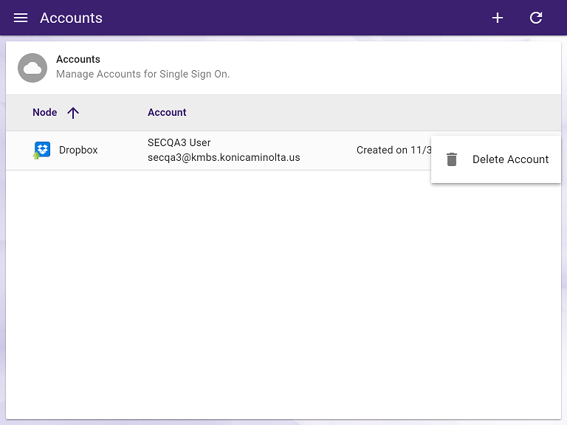Click the plus icon to add account
Viewport: 567px width, 425px height.
pos(498,18)
